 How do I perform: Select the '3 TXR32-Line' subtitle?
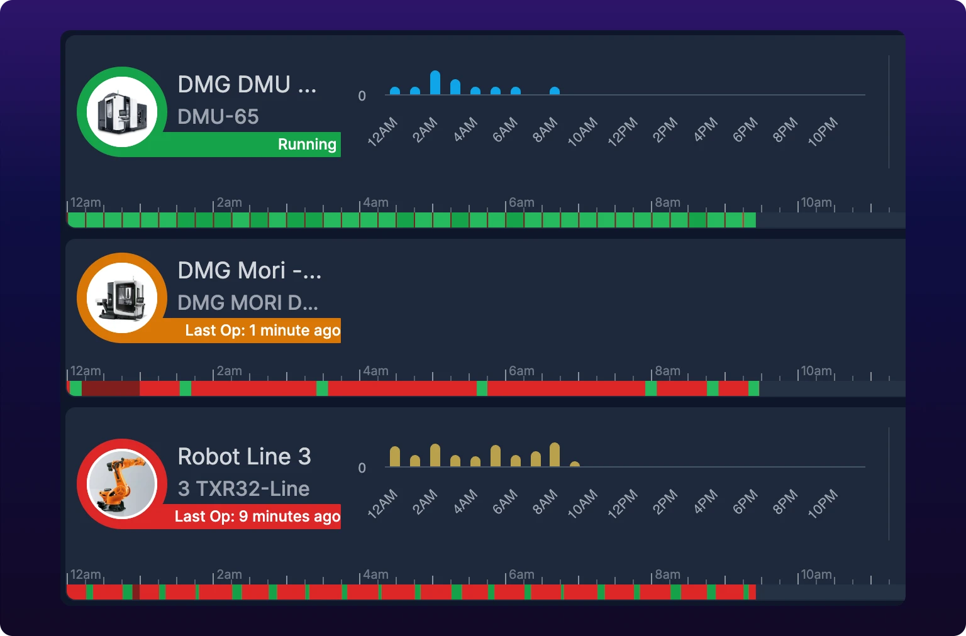pos(243,489)
